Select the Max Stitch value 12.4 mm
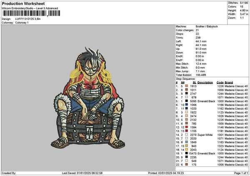This screenshot has height=176, width=250. pyautogui.click(x=201, y=64)
